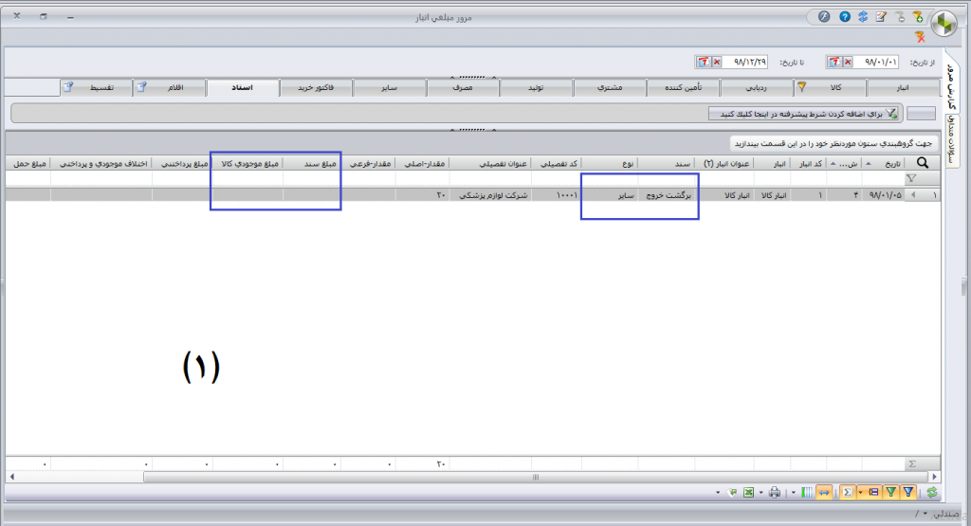Open the dropdown arrow beside the Excel icon
The image size is (971, 526).
click(x=760, y=493)
